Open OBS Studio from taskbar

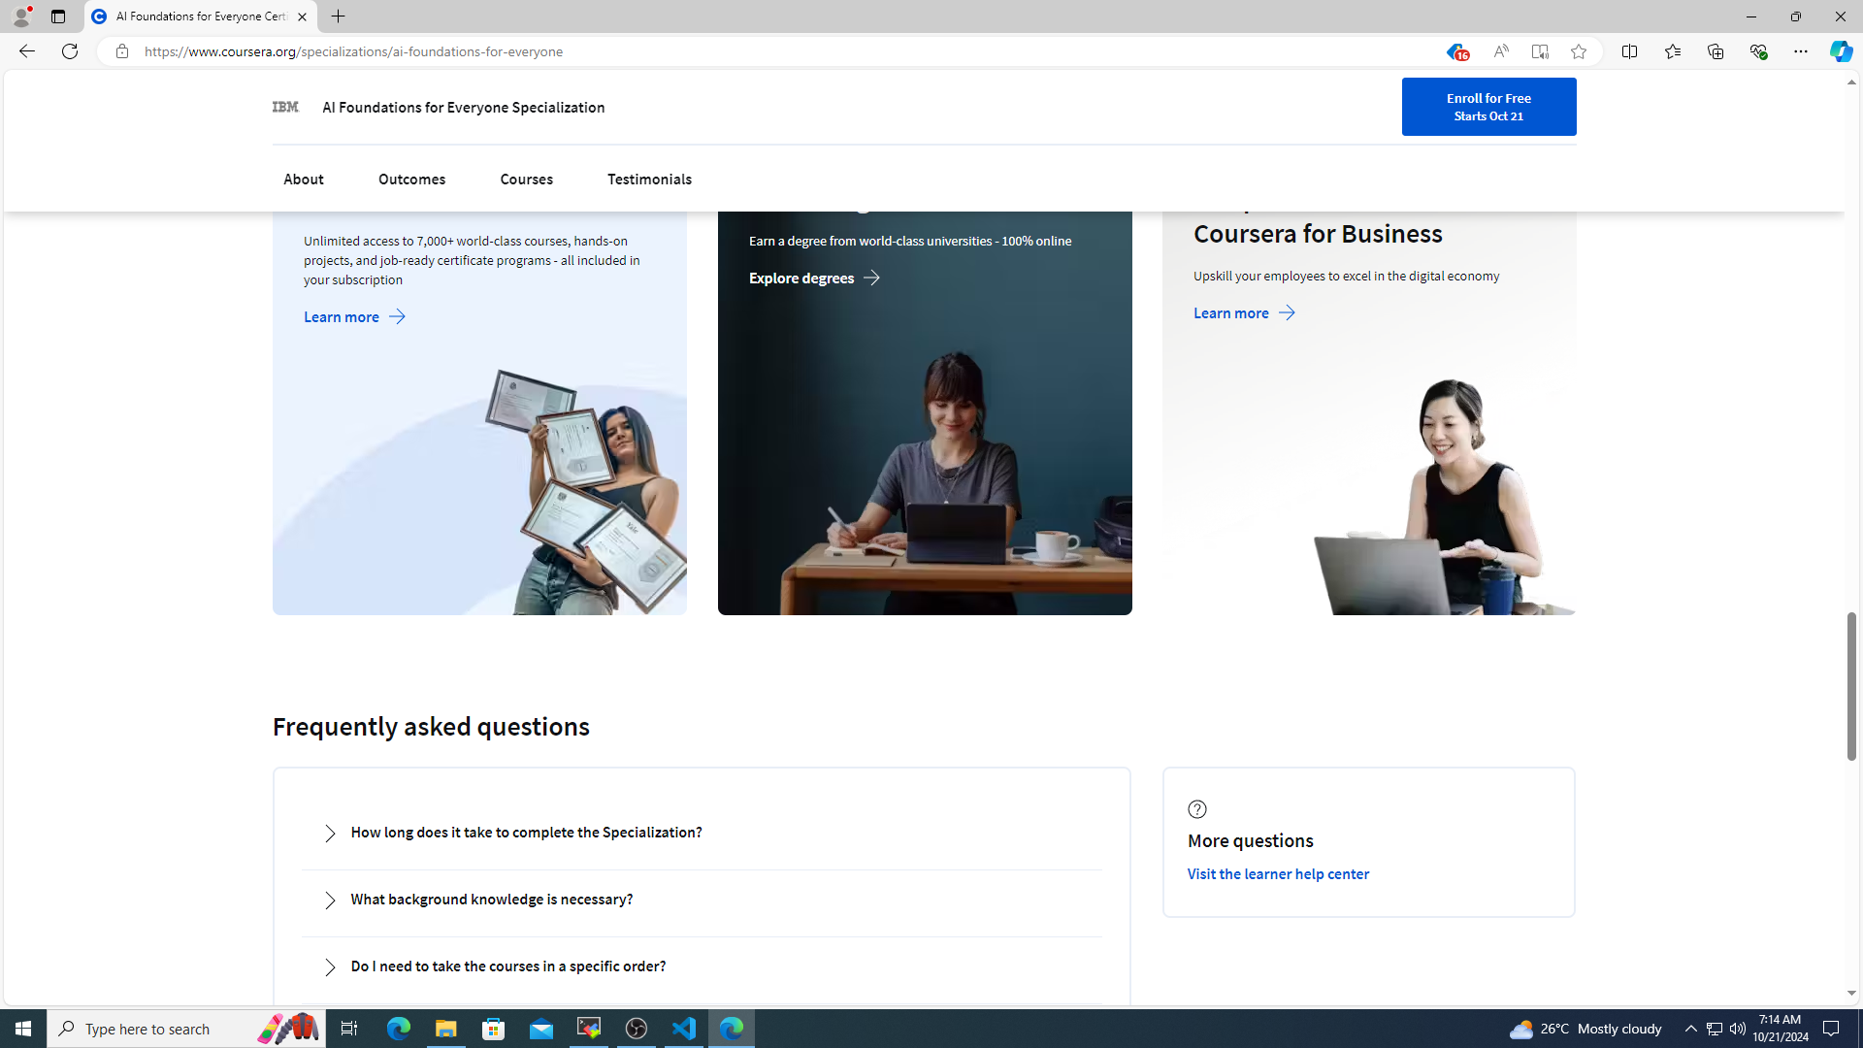637,1029
